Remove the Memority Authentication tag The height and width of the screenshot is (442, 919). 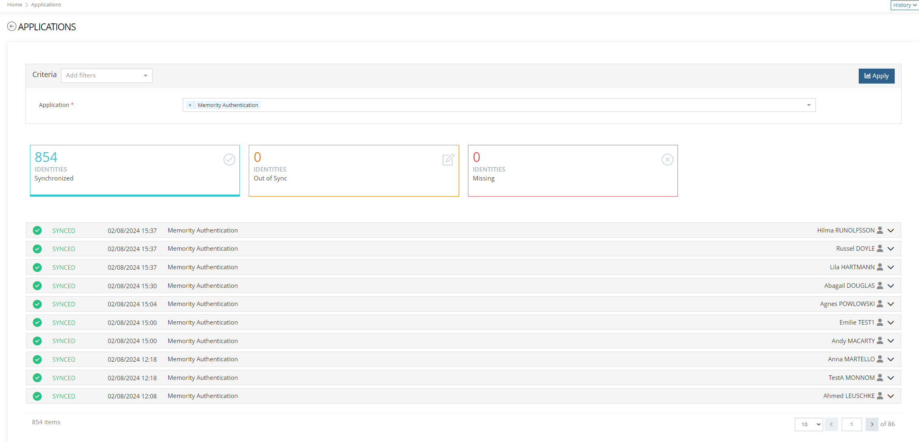pyautogui.click(x=190, y=105)
